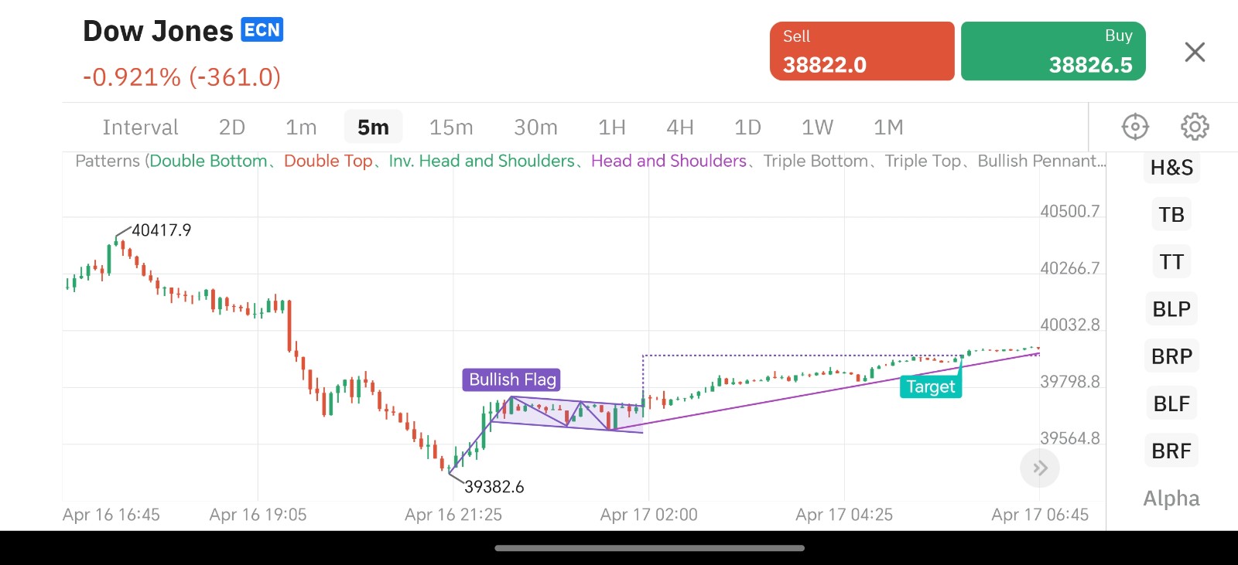
Task: Enable the TT triple top pattern
Action: [x=1171, y=262]
